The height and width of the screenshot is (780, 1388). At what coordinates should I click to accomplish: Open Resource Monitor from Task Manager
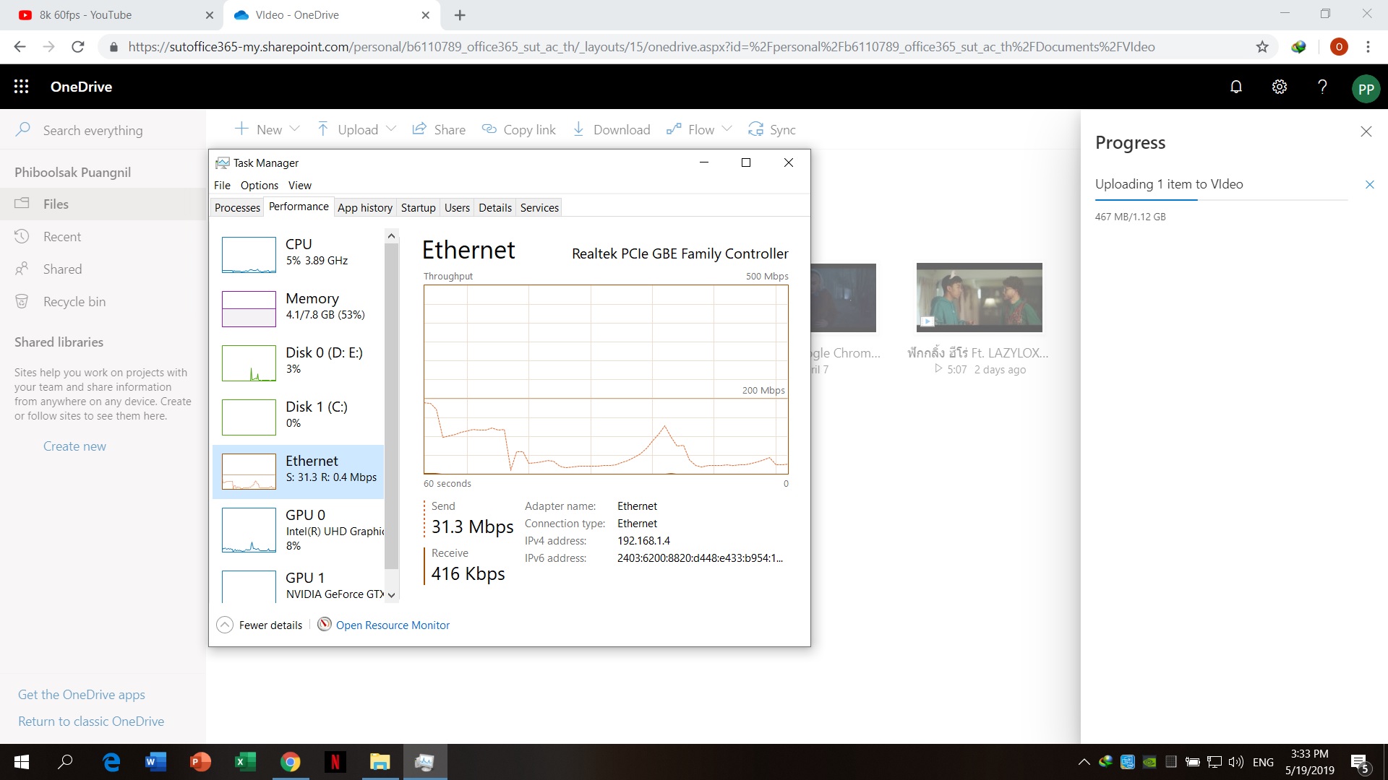393,625
